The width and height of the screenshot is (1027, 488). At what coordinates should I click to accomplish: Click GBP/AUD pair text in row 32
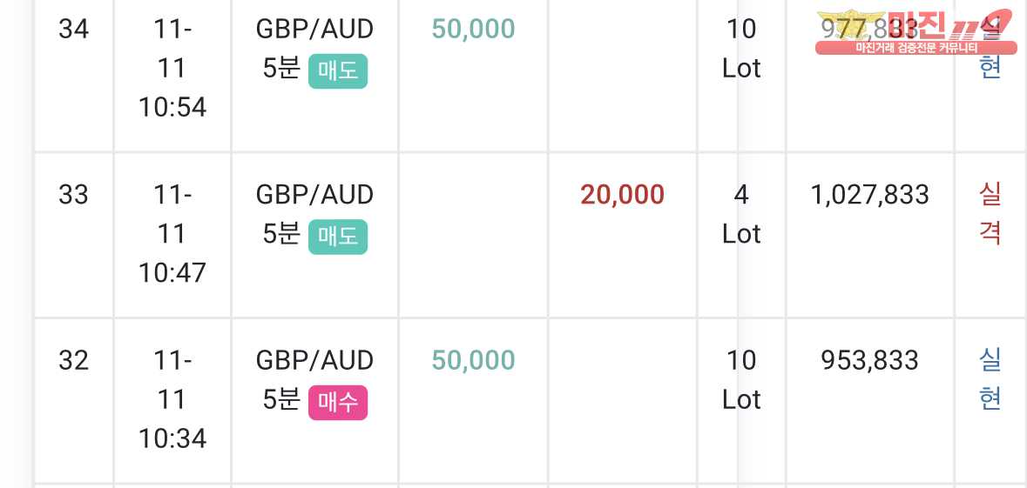(x=314, y=360)
